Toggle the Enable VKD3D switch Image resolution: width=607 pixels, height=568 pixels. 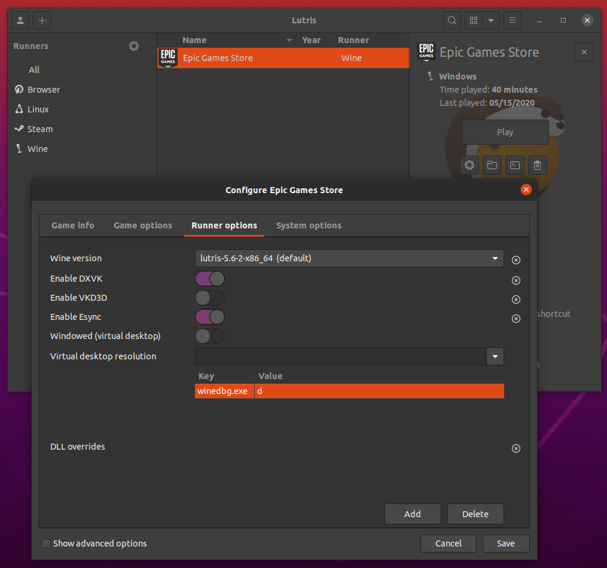tap(210, 298)
